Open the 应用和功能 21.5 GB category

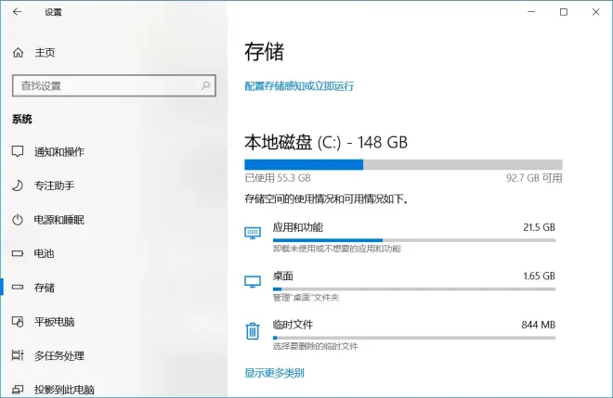coord(400,237)
